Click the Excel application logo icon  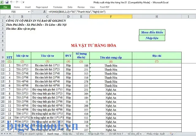click(2, 2)
